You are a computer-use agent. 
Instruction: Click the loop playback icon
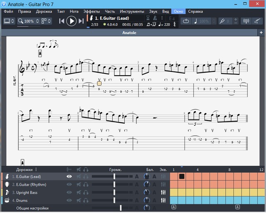pos(186,21)
